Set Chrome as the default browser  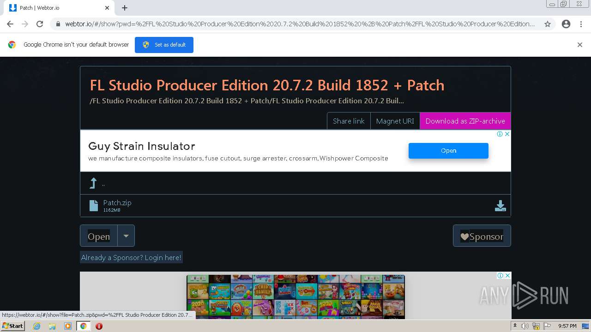coord(164,45)
